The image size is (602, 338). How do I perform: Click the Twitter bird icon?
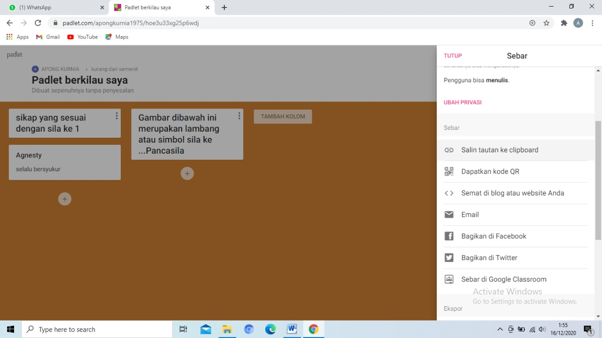click(x=449, y=258)
